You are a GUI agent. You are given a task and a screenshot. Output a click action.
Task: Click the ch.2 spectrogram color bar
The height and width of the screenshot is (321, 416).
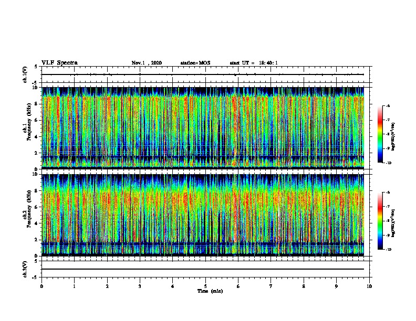tap(380, 221)
